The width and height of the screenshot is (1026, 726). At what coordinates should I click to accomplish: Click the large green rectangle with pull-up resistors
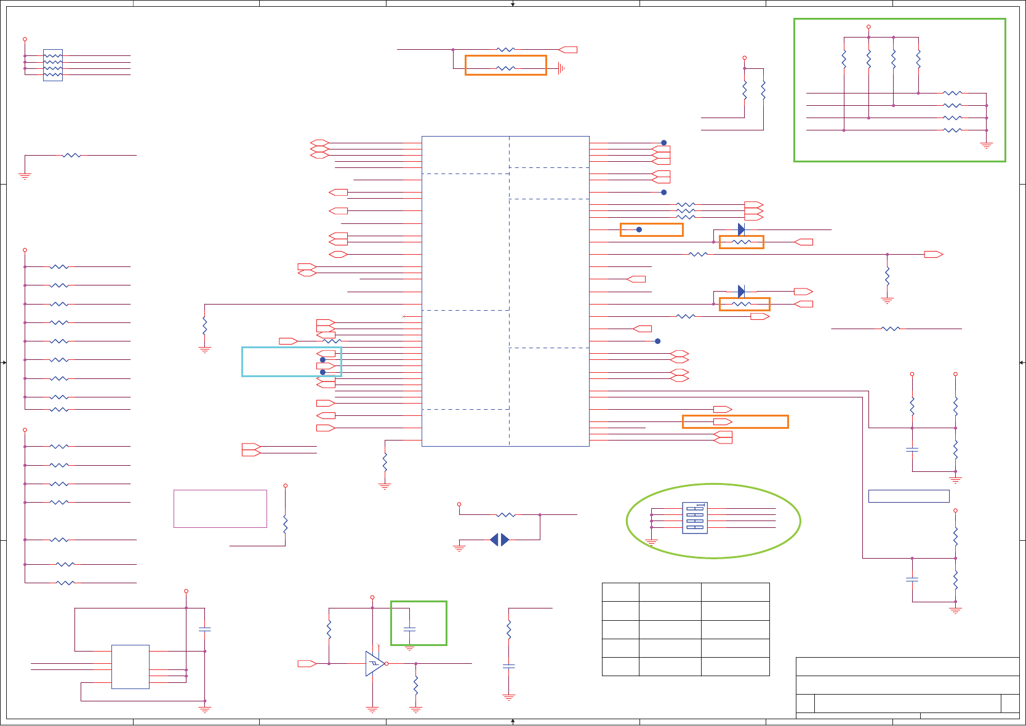coord(899,90)
